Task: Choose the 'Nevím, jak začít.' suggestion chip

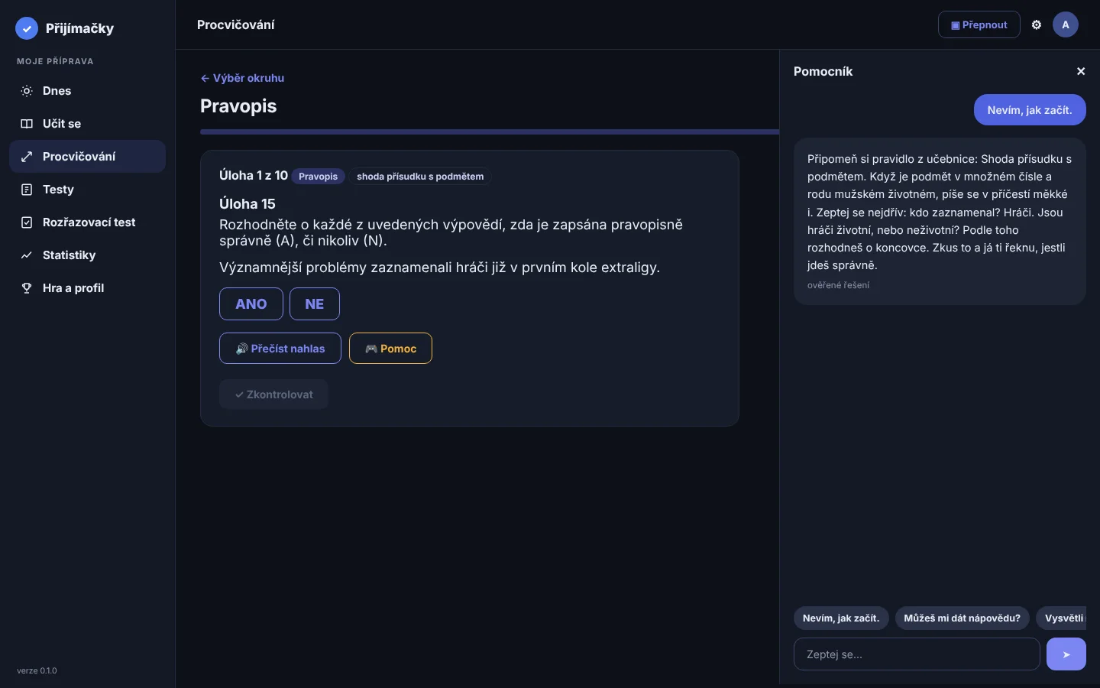Action: pos(841,618)
